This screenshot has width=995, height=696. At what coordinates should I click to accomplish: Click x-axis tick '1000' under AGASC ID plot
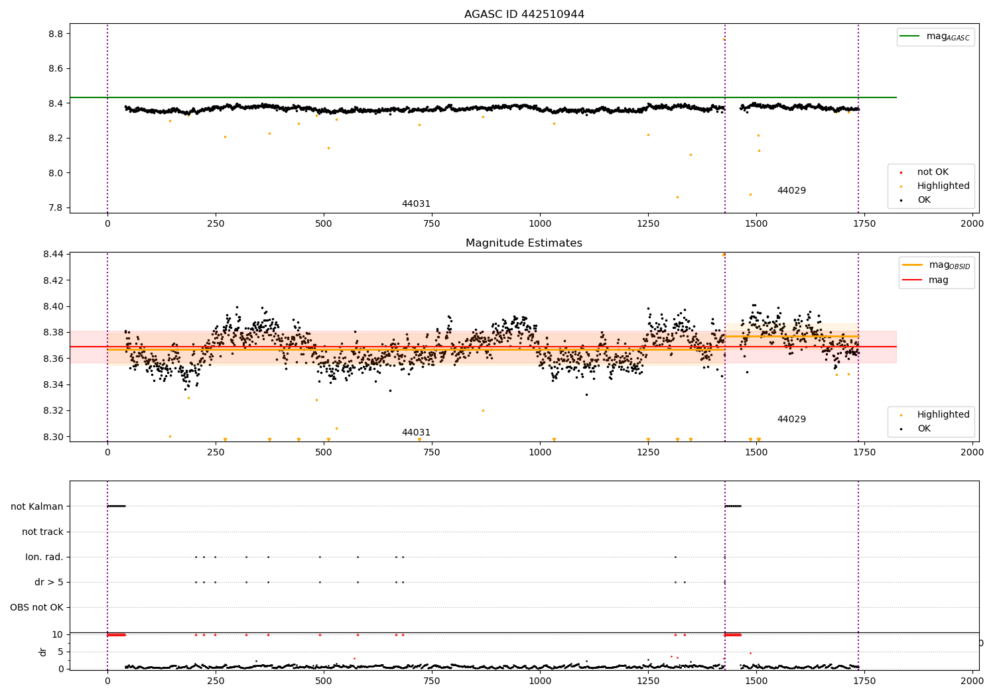pyautogui.click(x=540, y=224)
